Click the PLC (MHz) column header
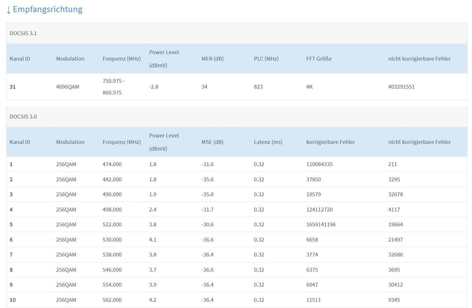 pos(266,59)
